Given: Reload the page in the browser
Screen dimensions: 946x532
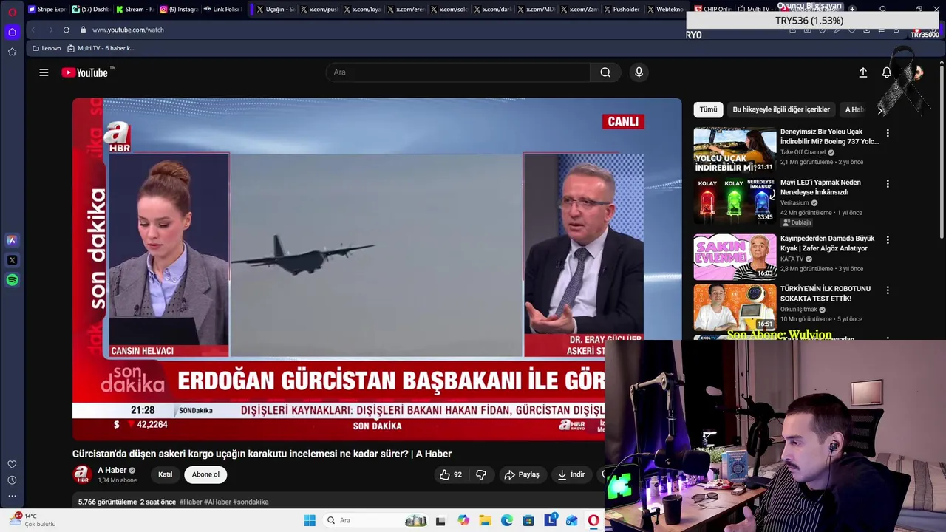Looking at the screenshot, I should 67,30.
